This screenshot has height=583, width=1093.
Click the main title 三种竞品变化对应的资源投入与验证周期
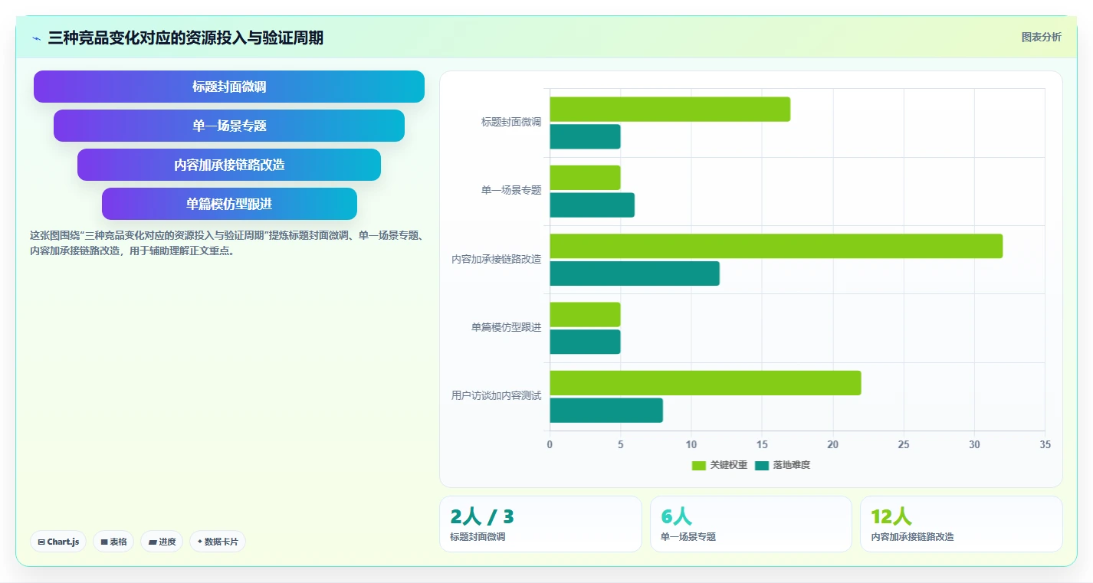click(185, 38)
